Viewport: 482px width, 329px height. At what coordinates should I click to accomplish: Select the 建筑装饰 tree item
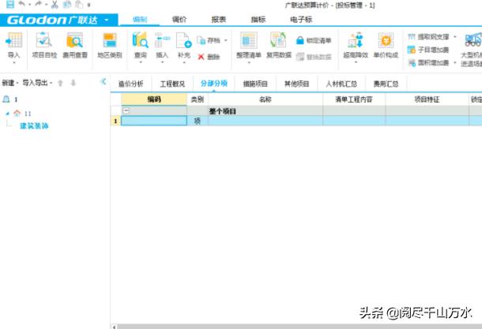pyautogui.click(x=34, y=125)
